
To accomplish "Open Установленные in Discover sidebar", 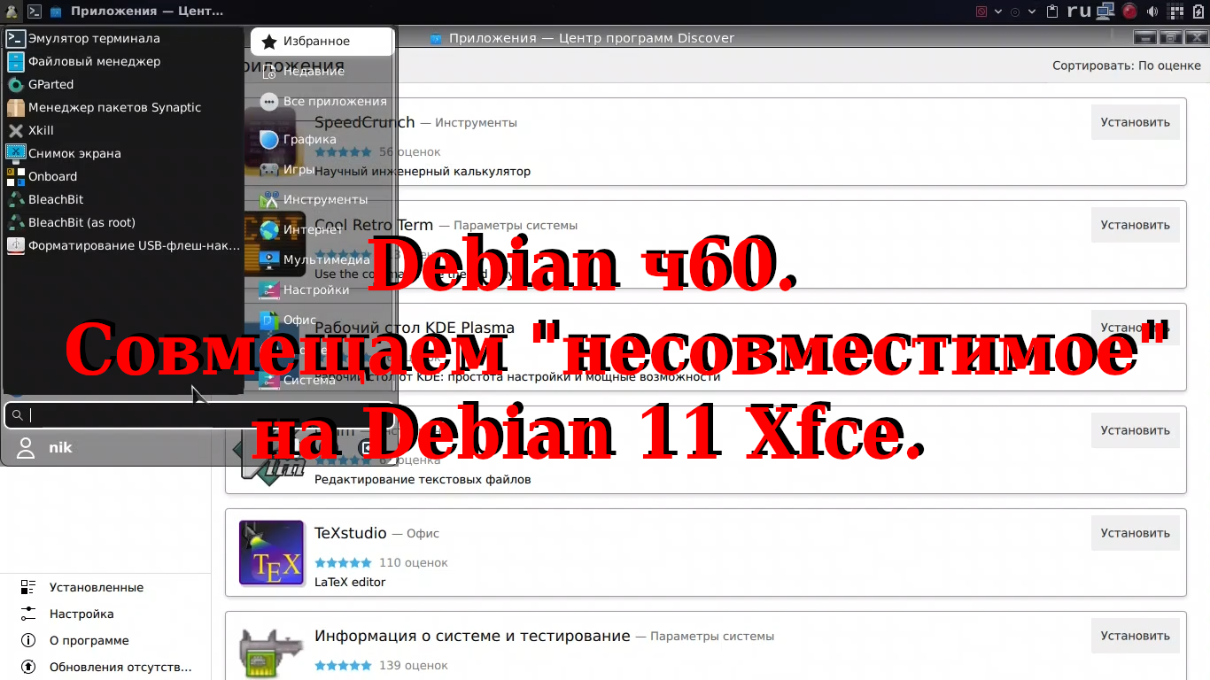I will (x=97, y=587).
